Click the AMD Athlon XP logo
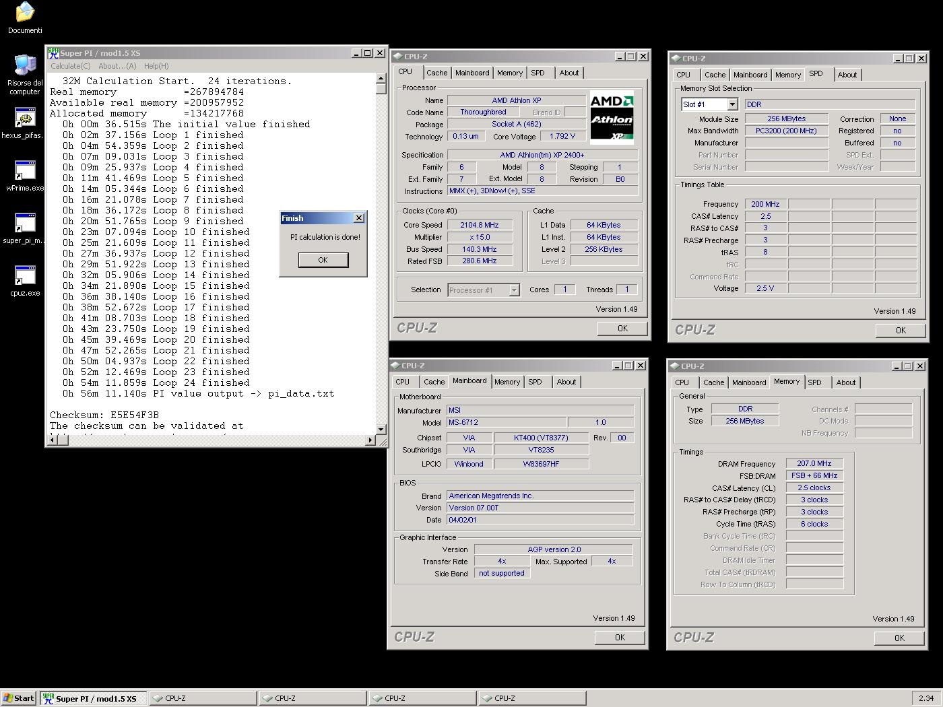Screen dimensions: 943x707 click(x=612, y=117)
